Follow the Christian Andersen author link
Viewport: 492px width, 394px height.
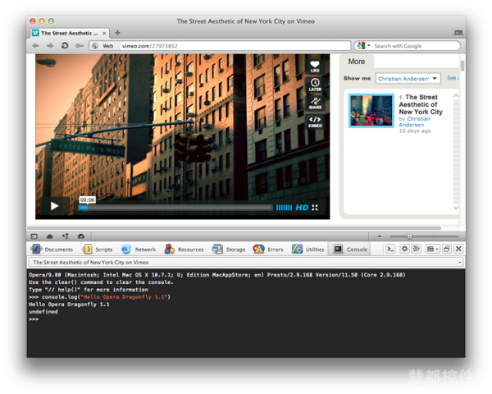tap(414, 121)
